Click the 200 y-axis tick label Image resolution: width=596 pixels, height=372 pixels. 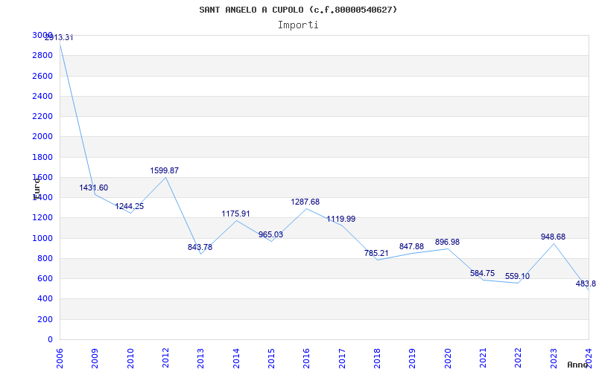coord(45,320)
